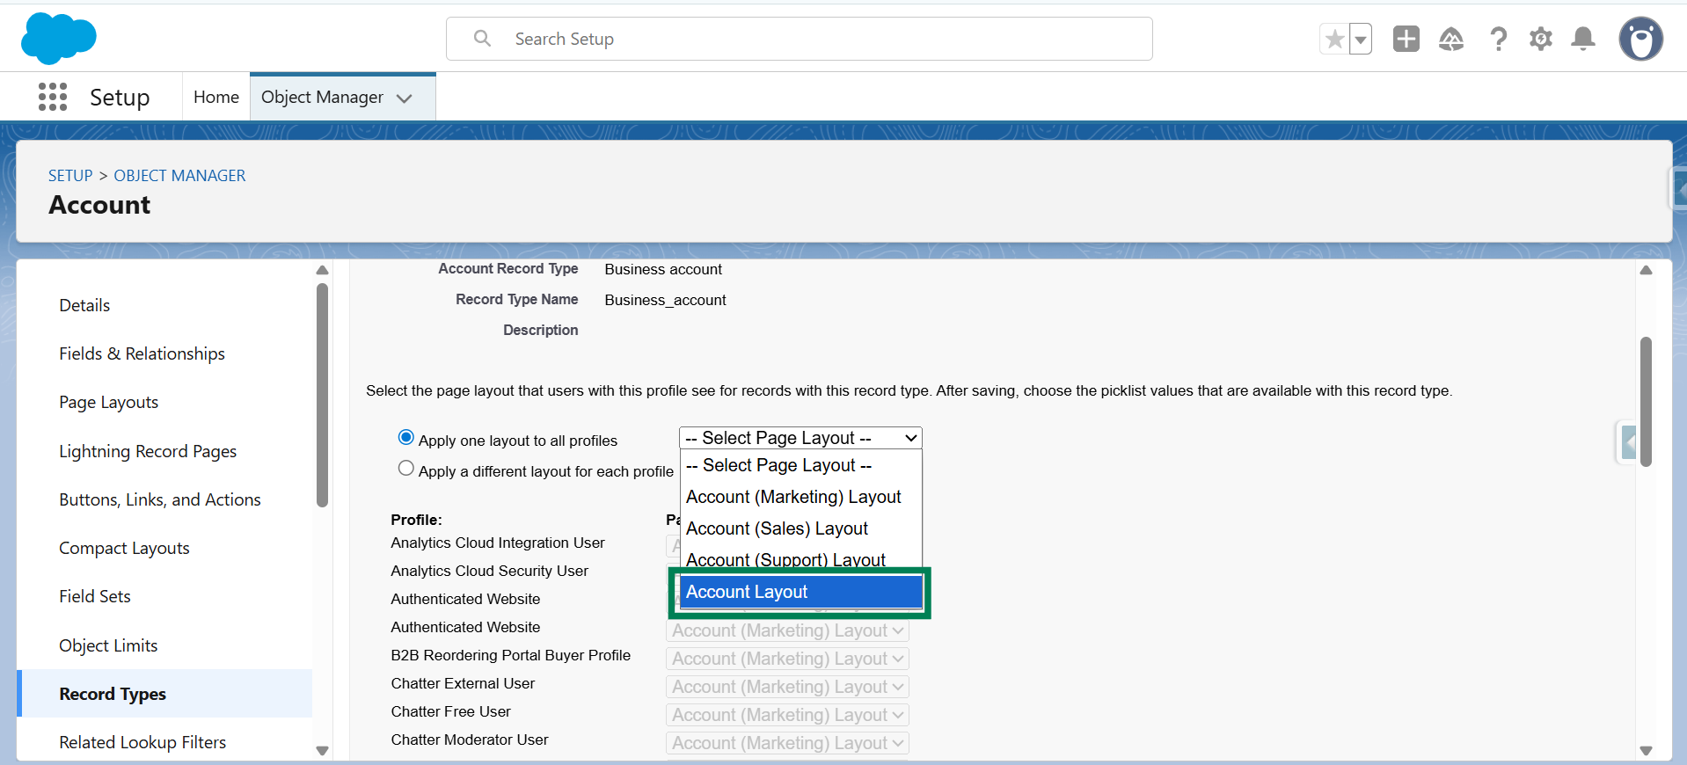The image size is (1687, 765).
Task: Open Field Sets in the sidebar
Action: pyautogui.click(x=95, y=596)
